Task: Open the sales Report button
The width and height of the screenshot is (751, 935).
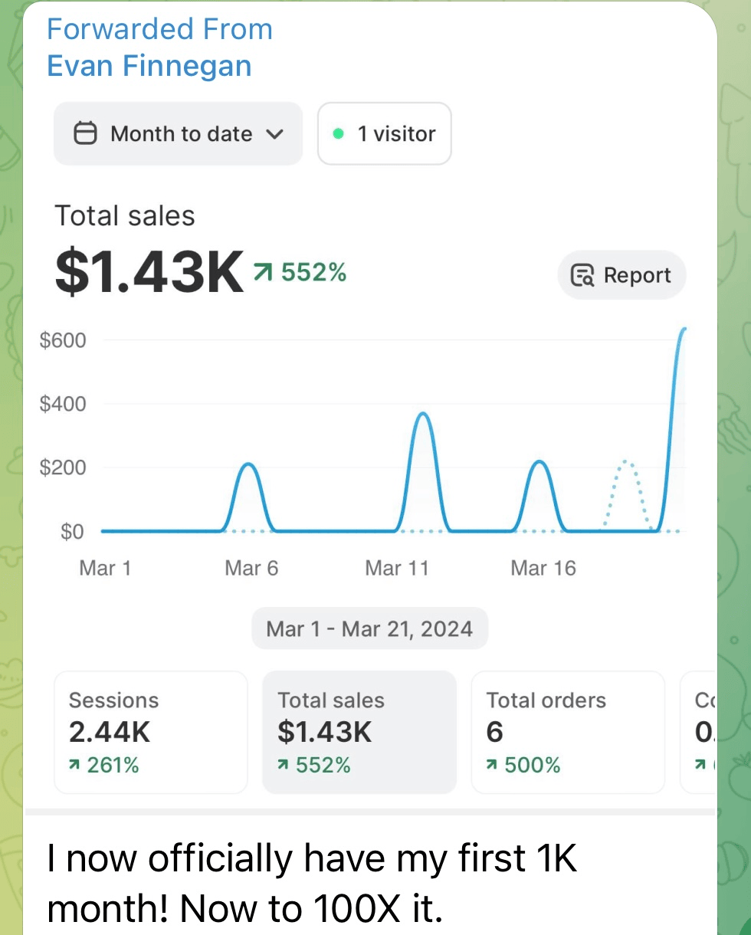Action: click(621, 275)
